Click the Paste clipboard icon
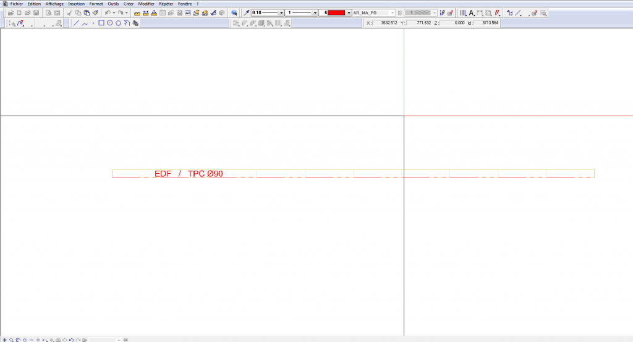 coord(87,12)
